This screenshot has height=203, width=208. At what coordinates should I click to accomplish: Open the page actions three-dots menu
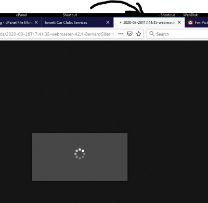pyautogui.click(x=121, y=34)
